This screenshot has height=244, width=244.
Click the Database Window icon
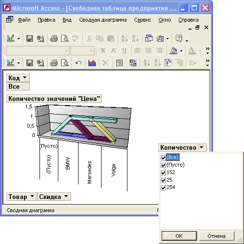click(149, 38)
